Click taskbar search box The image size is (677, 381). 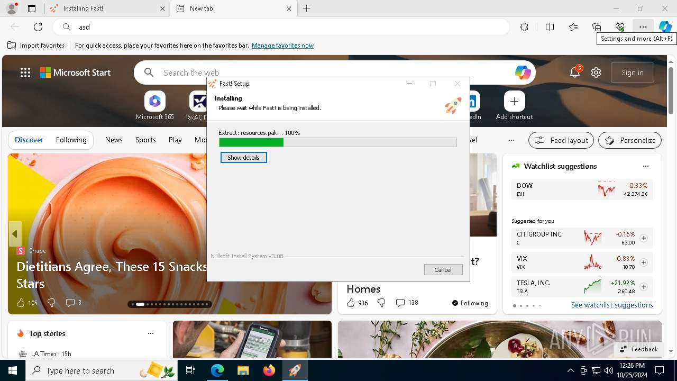[102, 370]
